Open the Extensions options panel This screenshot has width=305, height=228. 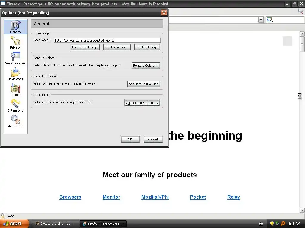tap(15, 105)
